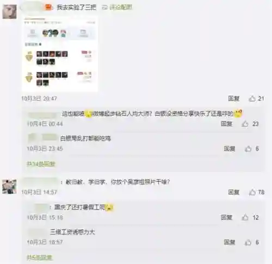Reply to the 15:18 comment
The width and height of the screenshot is (272, 264).
pyautogui.click(x=227, y=217)
